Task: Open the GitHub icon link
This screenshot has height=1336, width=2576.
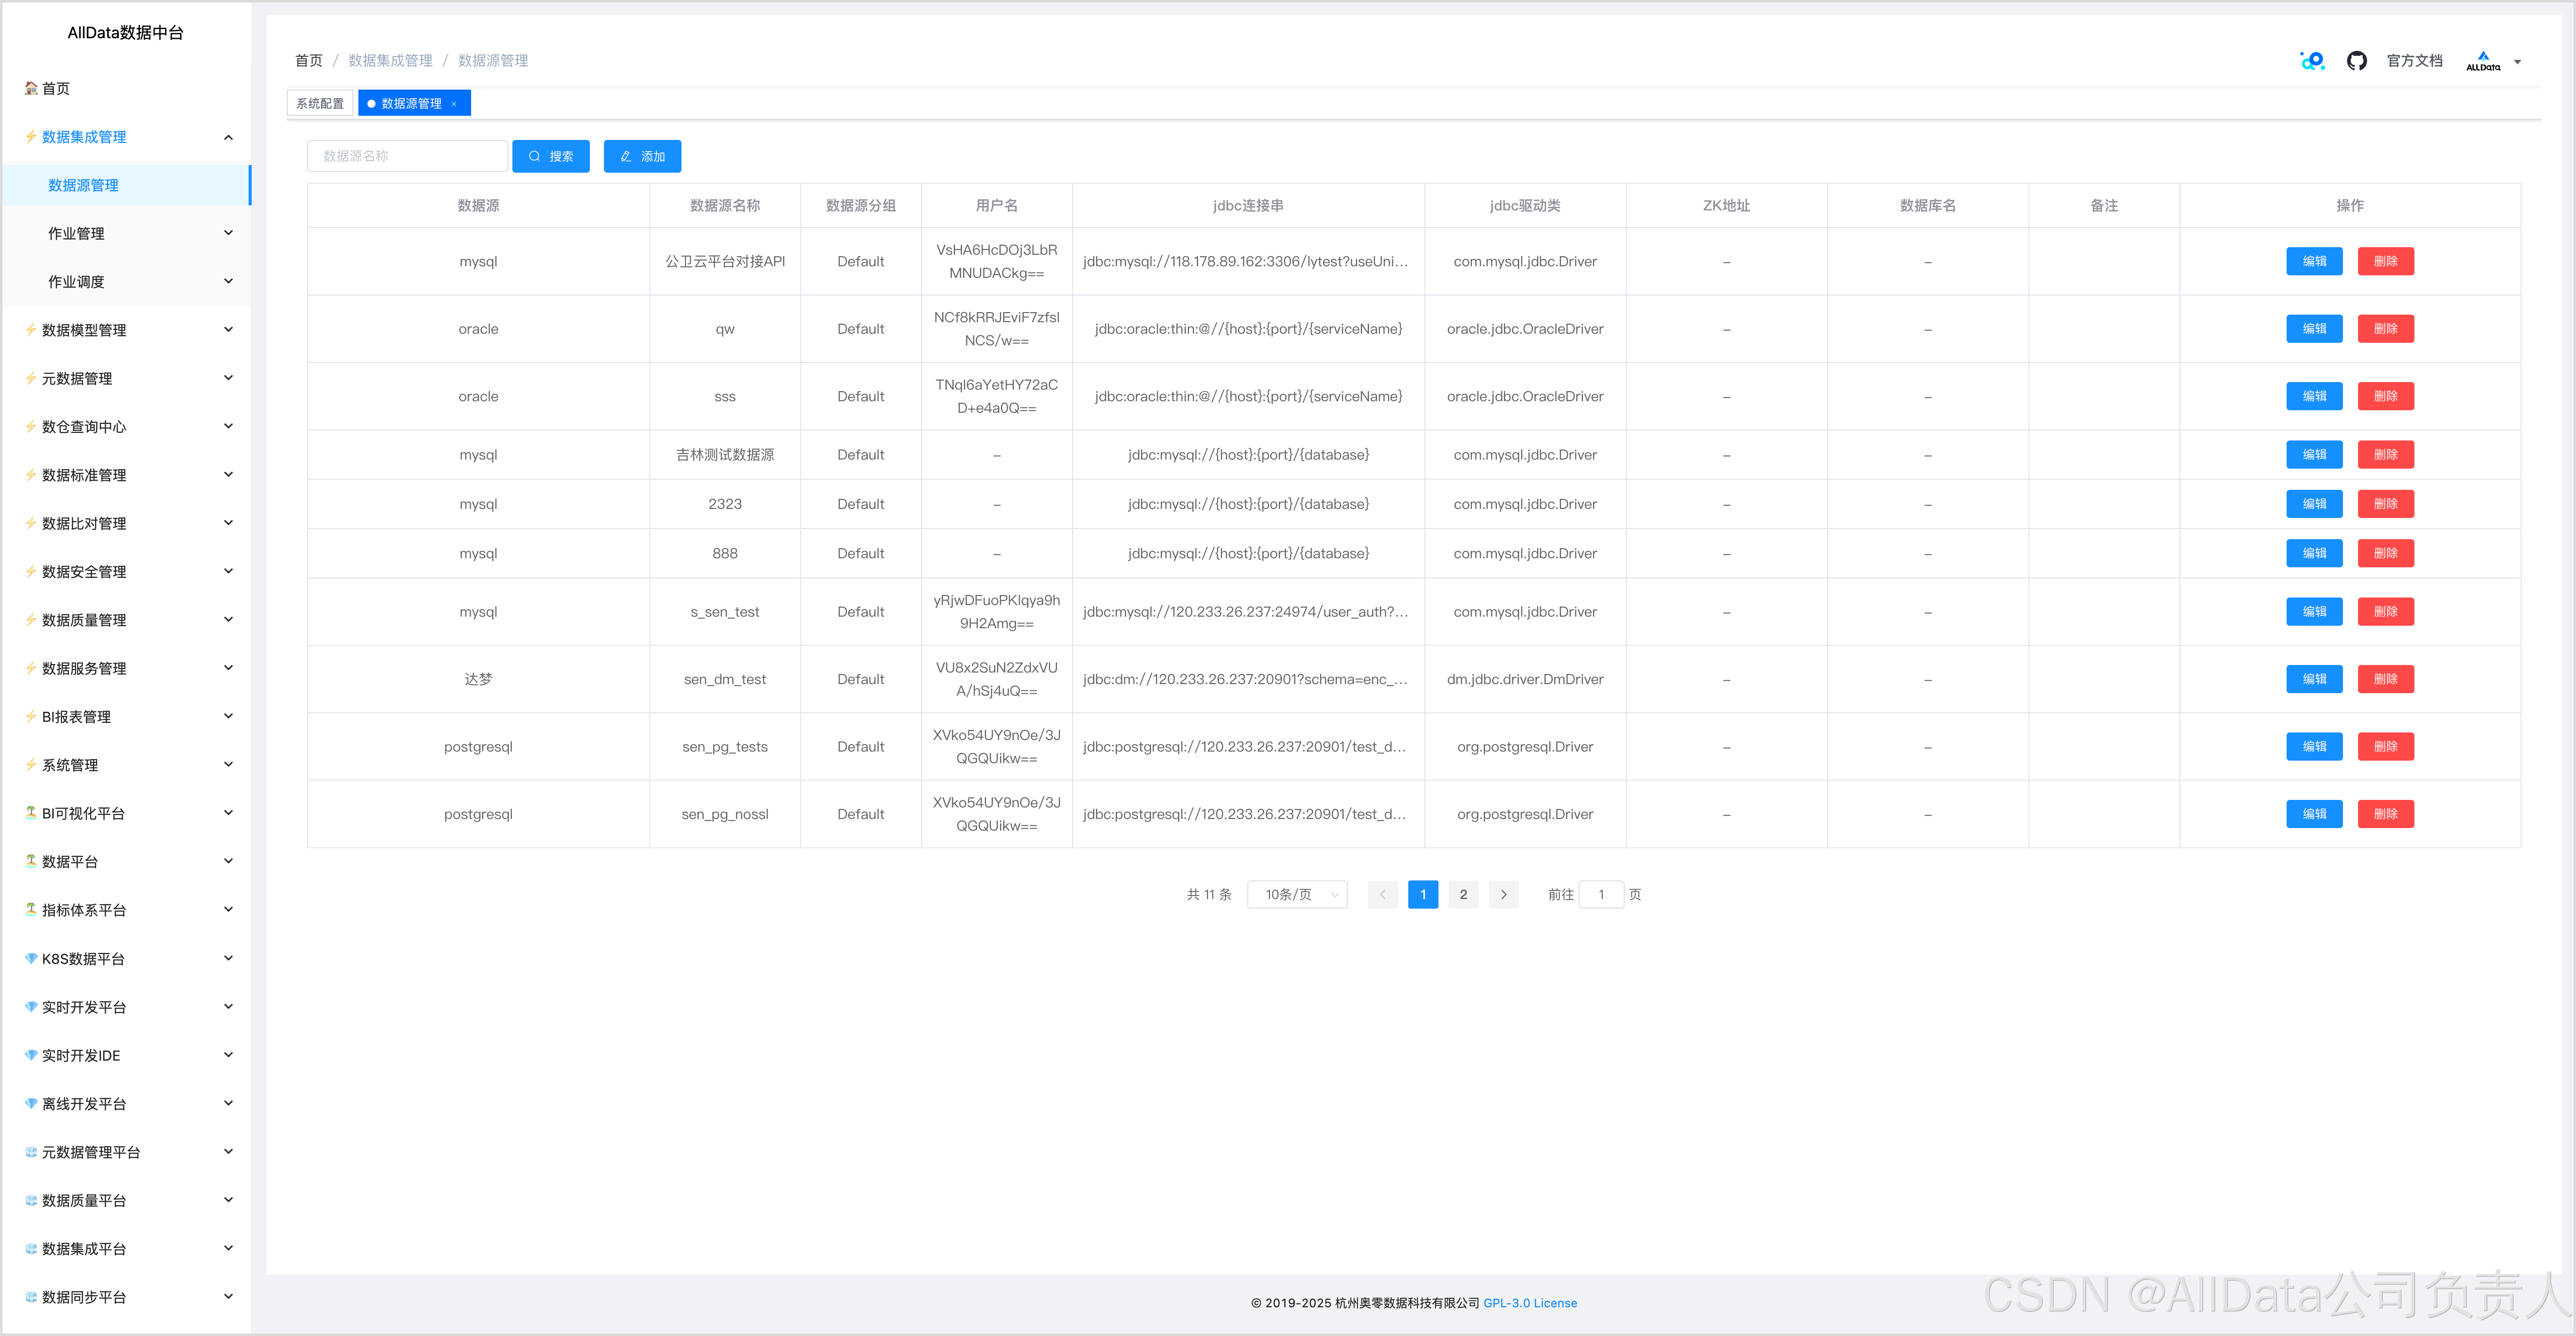Action: (2356, 61)
